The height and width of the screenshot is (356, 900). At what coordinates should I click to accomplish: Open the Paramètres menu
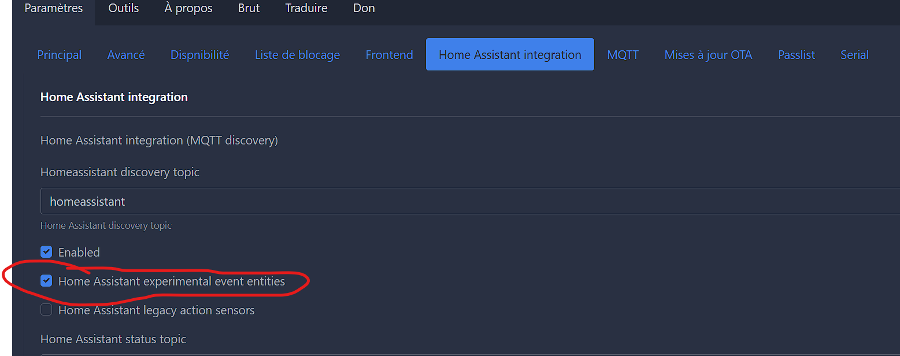[54, 9]
